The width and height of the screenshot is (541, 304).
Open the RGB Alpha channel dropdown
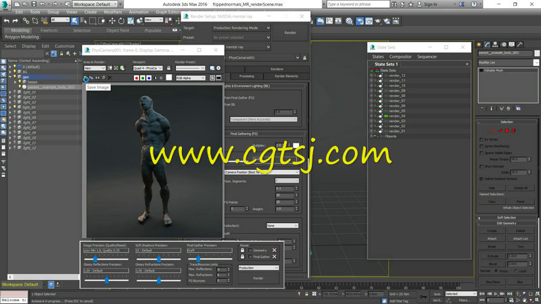tap(191, 78)
